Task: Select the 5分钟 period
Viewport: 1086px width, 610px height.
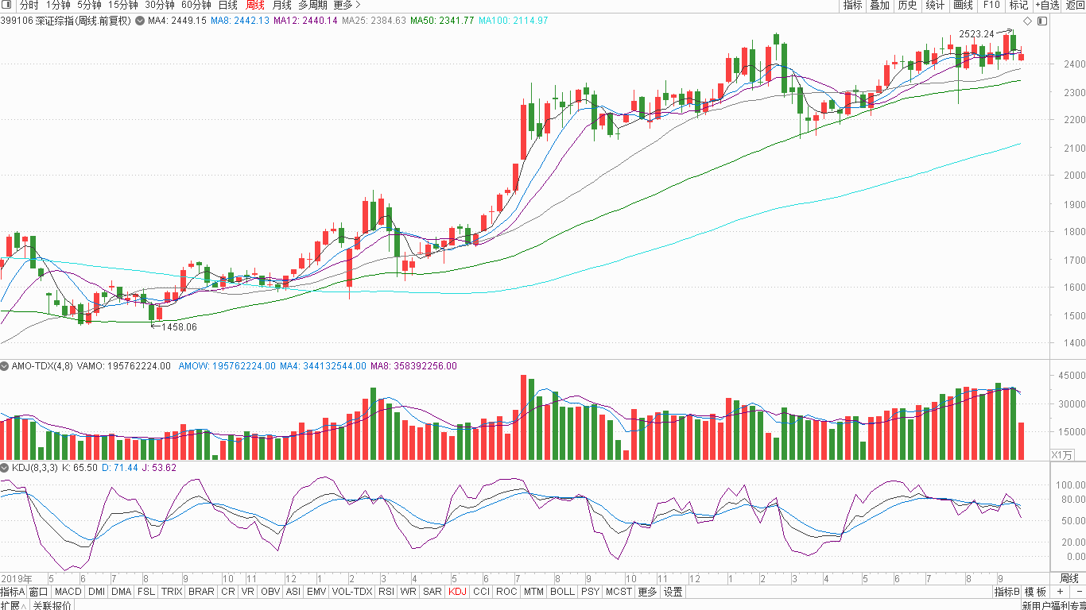Action: (89, 5)
